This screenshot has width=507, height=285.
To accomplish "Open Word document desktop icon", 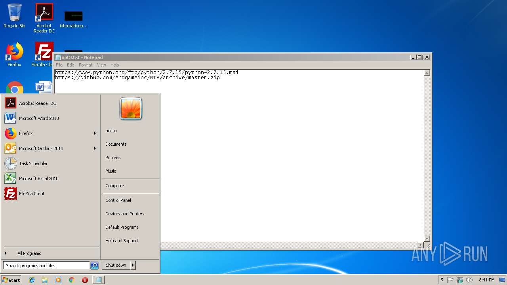I will 44,87.
